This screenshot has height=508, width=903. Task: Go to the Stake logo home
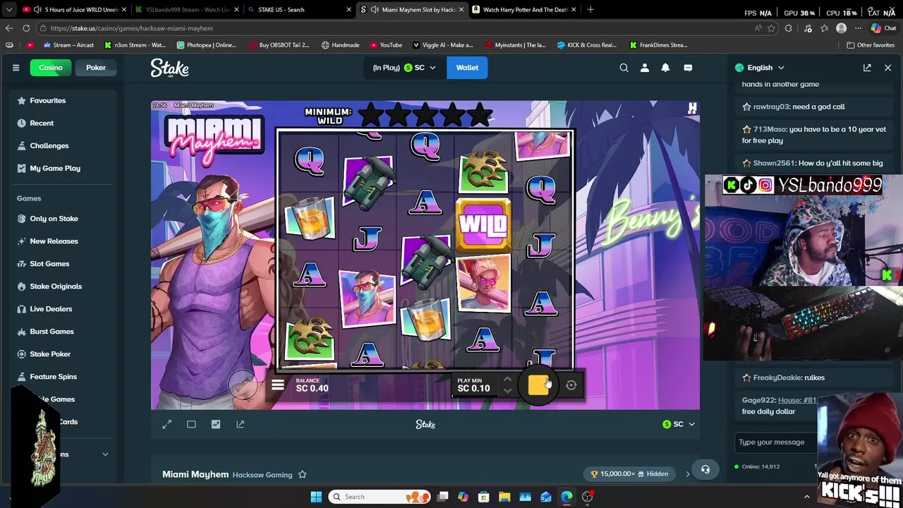169,68
